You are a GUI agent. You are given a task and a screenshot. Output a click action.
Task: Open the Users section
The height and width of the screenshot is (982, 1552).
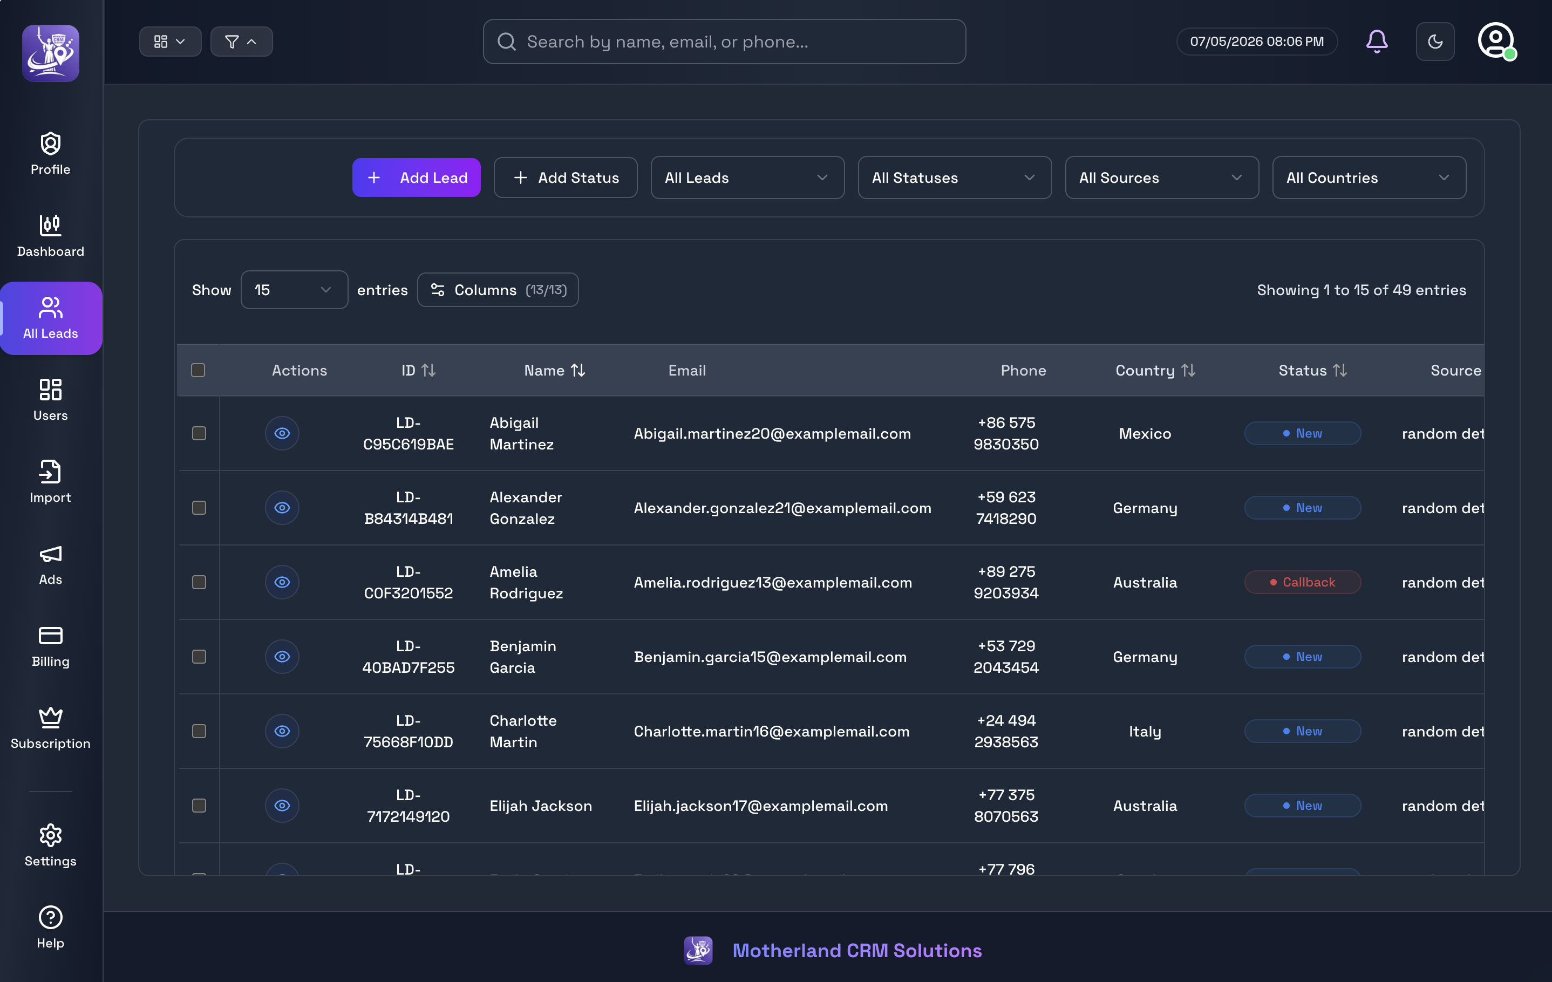50,399
